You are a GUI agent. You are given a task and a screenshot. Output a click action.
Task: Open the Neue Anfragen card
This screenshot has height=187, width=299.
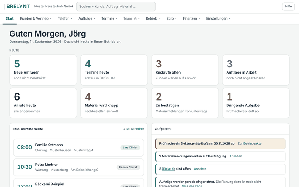click(43, 70)
